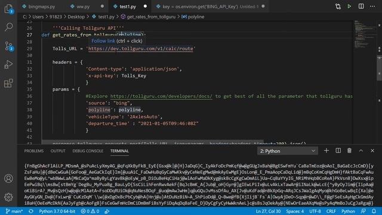Switch to main branch indicator
Screen dimensions: 382x215
coord(14,211)
